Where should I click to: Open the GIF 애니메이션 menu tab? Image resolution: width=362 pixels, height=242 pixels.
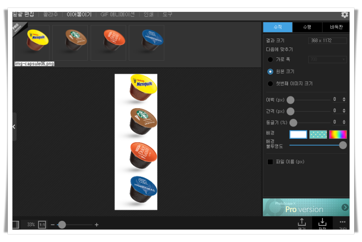(x=117, y=14)
